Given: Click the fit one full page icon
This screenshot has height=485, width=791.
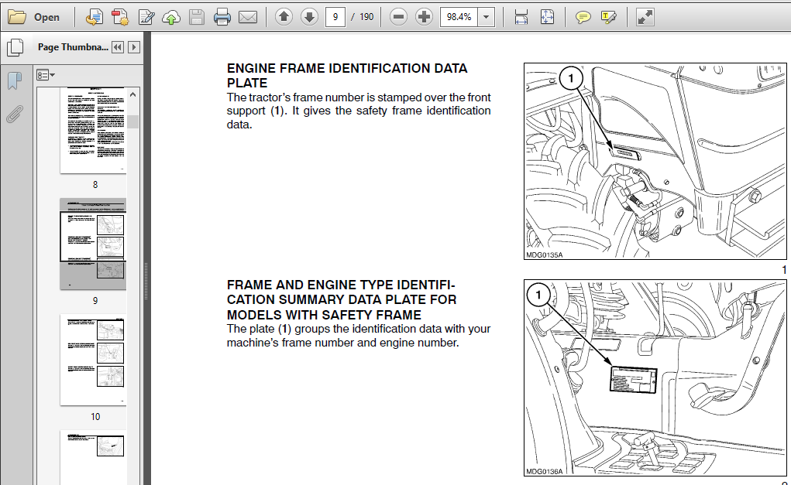Looking at the screenshot, I should pyautogui.click(x=547, y=17).
